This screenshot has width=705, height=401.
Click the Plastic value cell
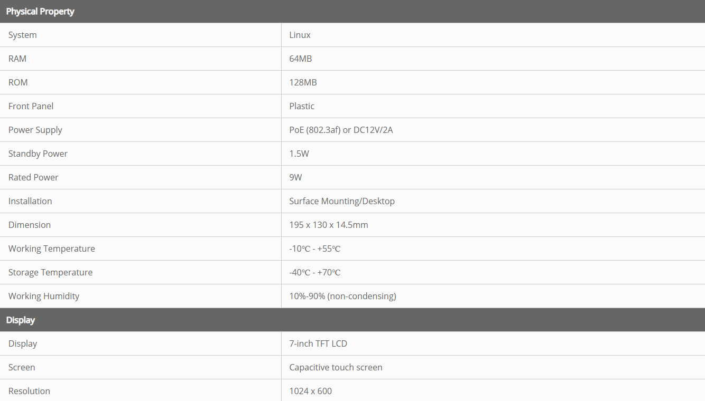[x=302, y=106]
